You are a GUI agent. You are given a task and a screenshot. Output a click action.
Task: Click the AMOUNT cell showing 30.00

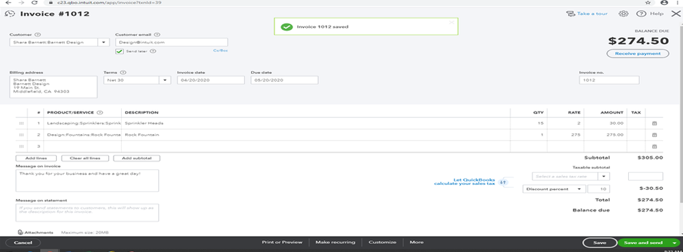[605, 123]
